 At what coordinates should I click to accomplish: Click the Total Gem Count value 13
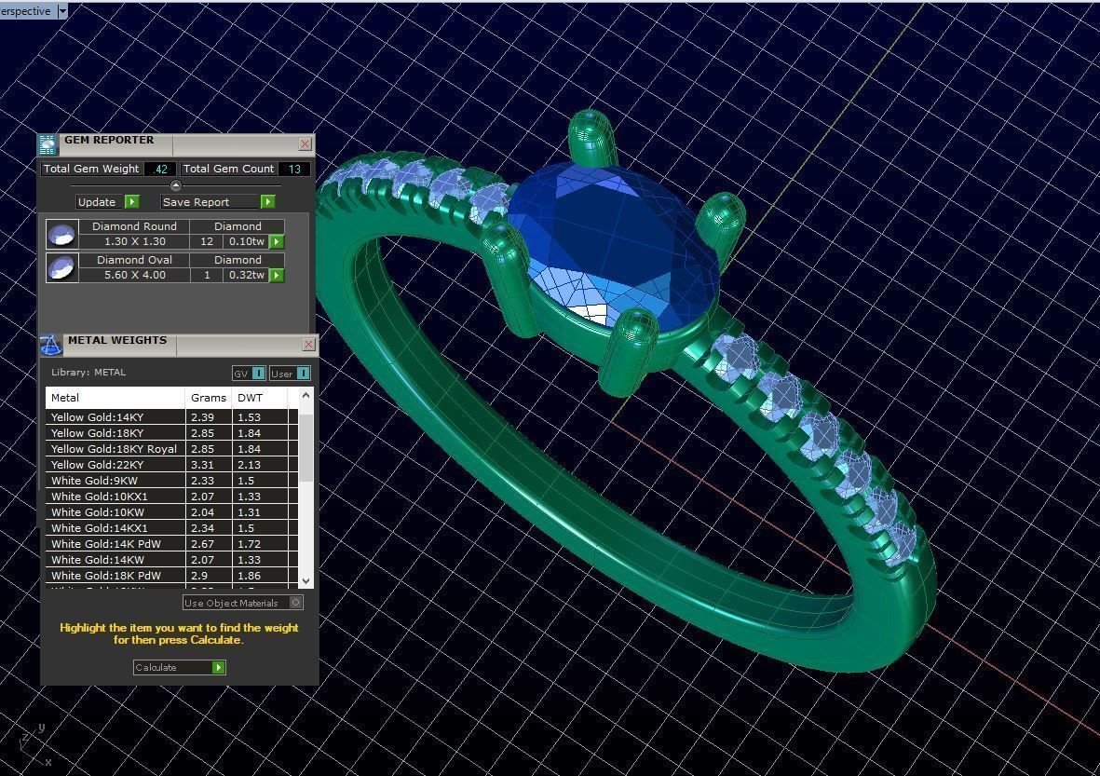point(294,170)
